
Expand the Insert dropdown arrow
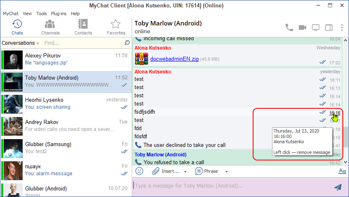click(185, 172)
